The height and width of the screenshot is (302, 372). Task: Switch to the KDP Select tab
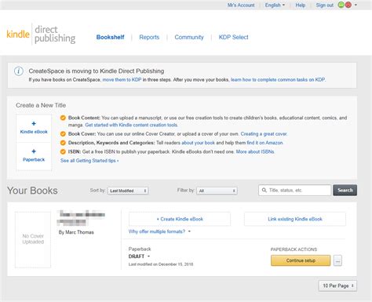pyautogui.click(x=233, y=37)
